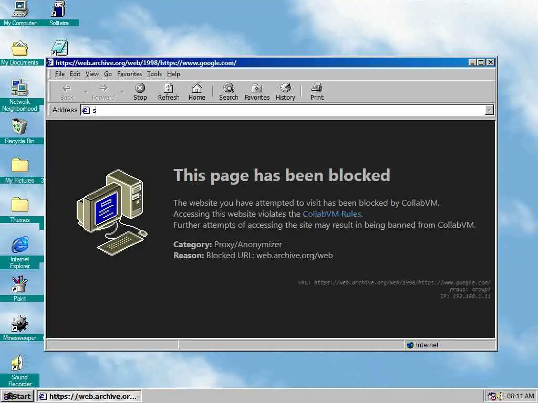Go to the Home page button
The width and height of the screenshot is (538, 403).
tap(196, 92)
